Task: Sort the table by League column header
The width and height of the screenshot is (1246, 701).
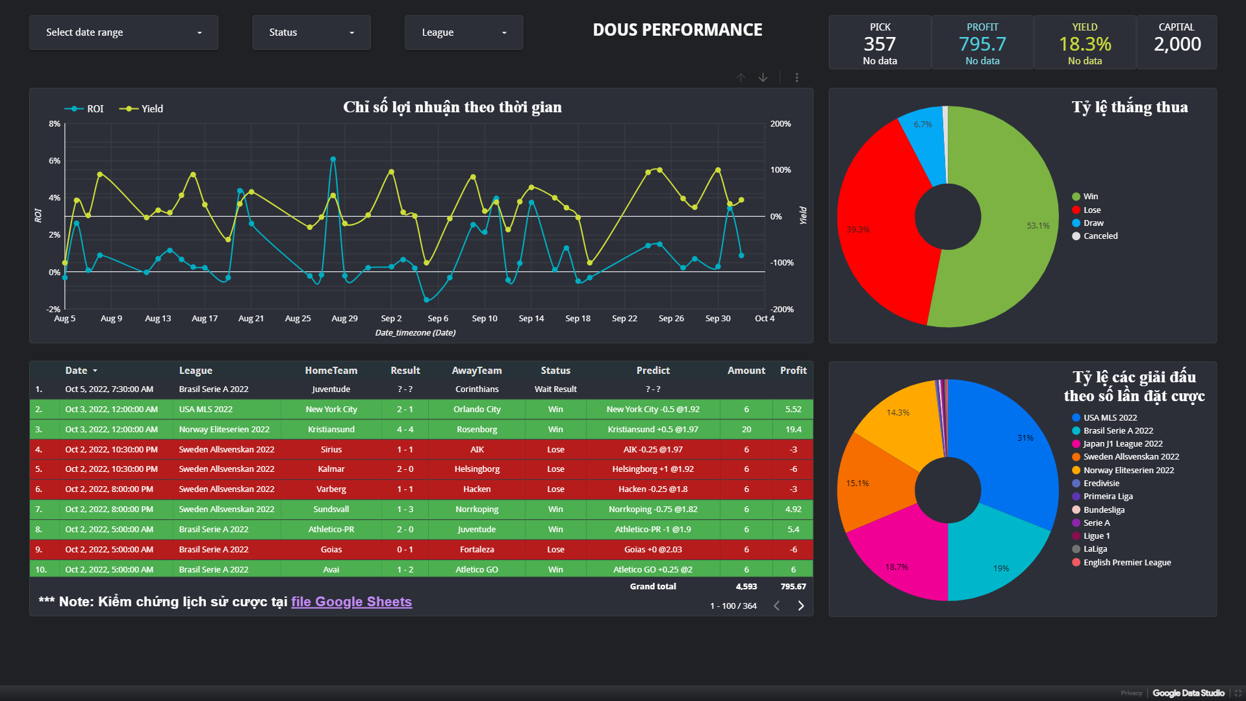Action: point(196,371)
